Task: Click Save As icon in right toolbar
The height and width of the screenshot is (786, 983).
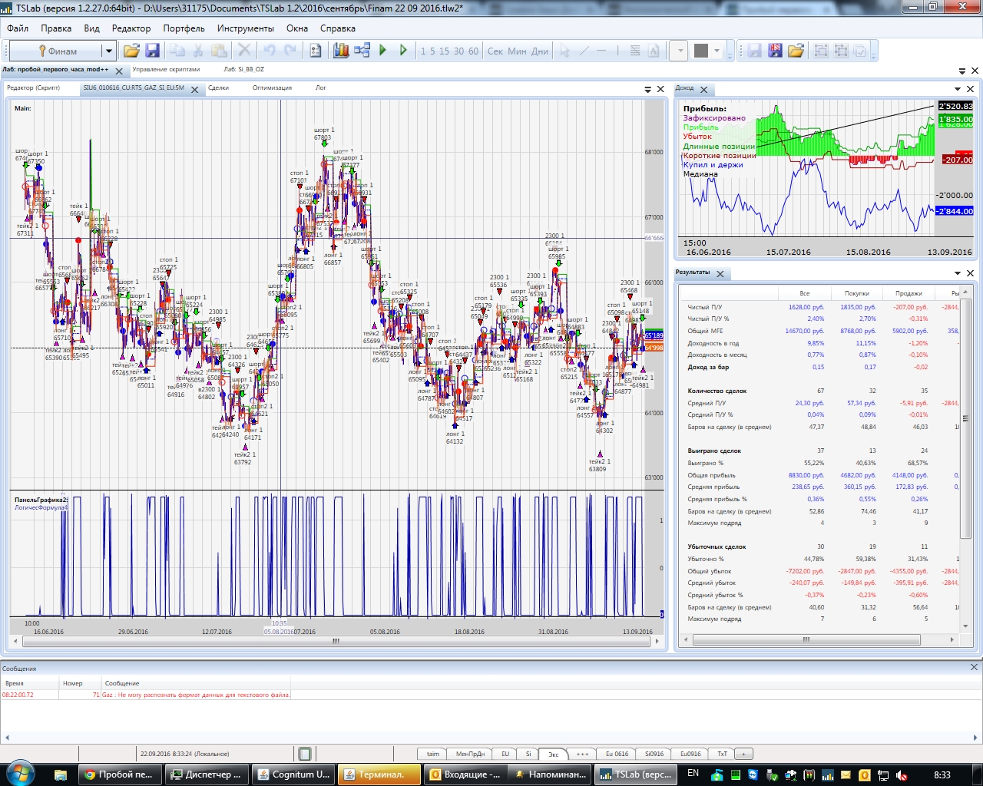Action: tap(776, 51)
